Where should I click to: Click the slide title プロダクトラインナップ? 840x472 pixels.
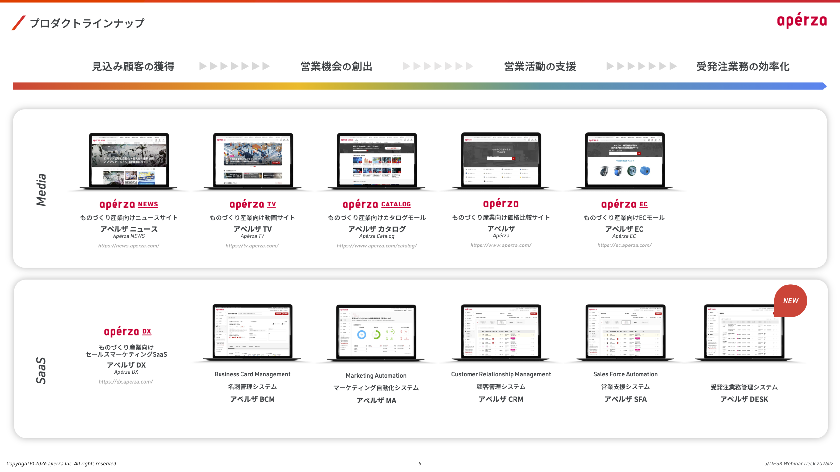[x=87, y=23]
